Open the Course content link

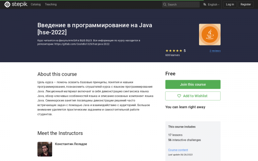[x=178, y=150]
